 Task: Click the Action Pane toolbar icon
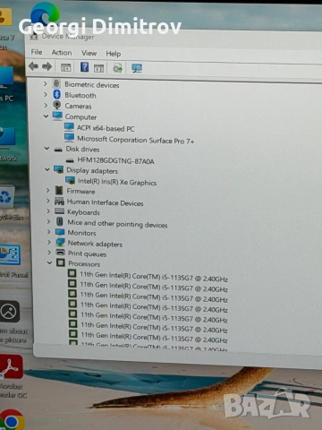(98, 68)
